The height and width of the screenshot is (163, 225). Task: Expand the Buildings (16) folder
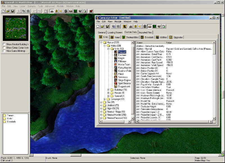109,90
